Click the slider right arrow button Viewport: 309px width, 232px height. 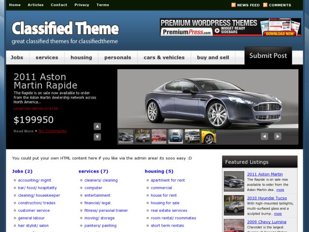click(278, 136)
